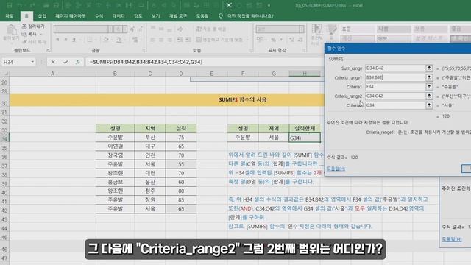Select the select-all corner of the worksheet
Screen dimensions: 471x265
click(5, 74)
